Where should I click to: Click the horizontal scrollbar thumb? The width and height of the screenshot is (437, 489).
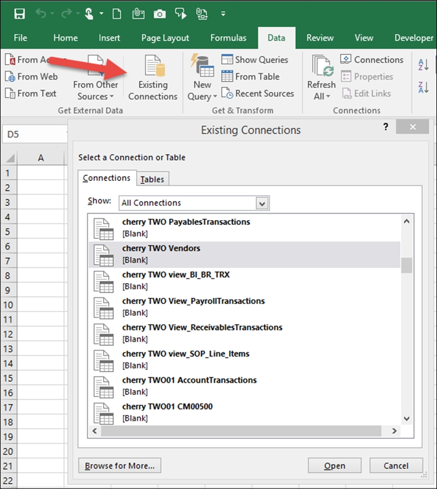[x=241, y=431]
